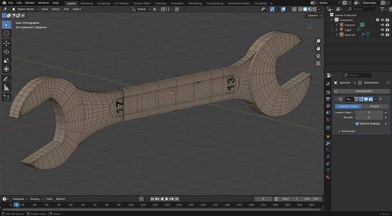Expand the Advanced subpanel
392x216 pixels.
tap(347, 131)
